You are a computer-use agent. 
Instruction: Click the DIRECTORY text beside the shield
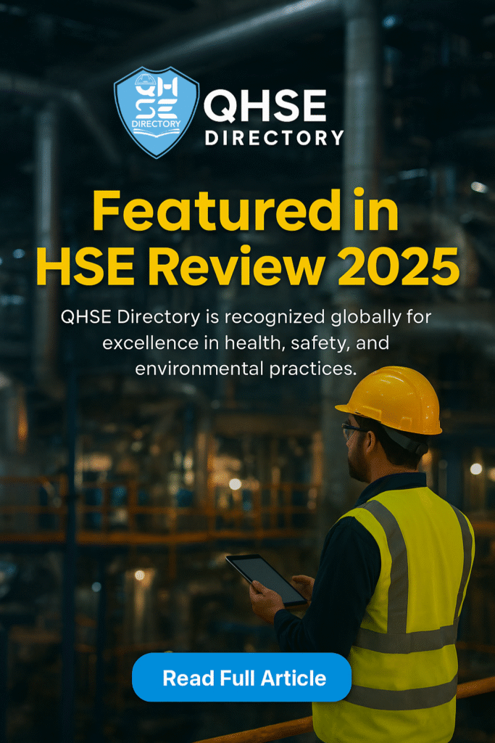(274, 137)
